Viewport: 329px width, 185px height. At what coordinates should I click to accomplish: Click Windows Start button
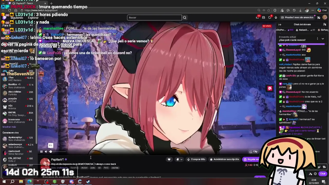coord(4,182)
